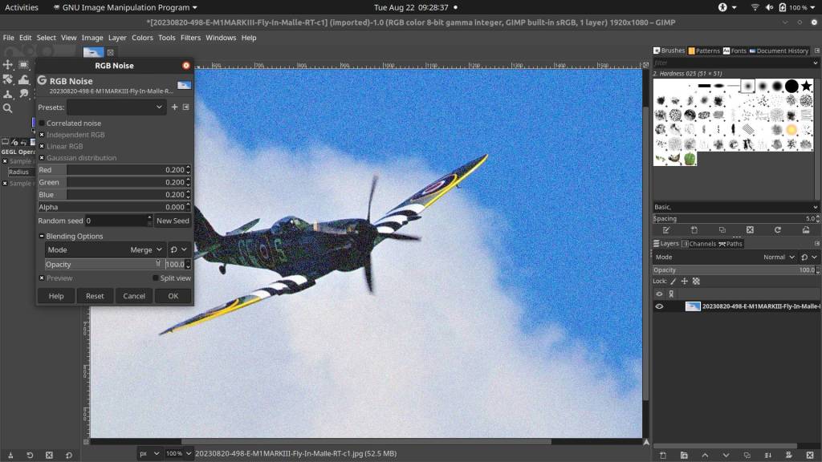
Task: Open the px units dropdown in status bar
Action: point(149,454)
